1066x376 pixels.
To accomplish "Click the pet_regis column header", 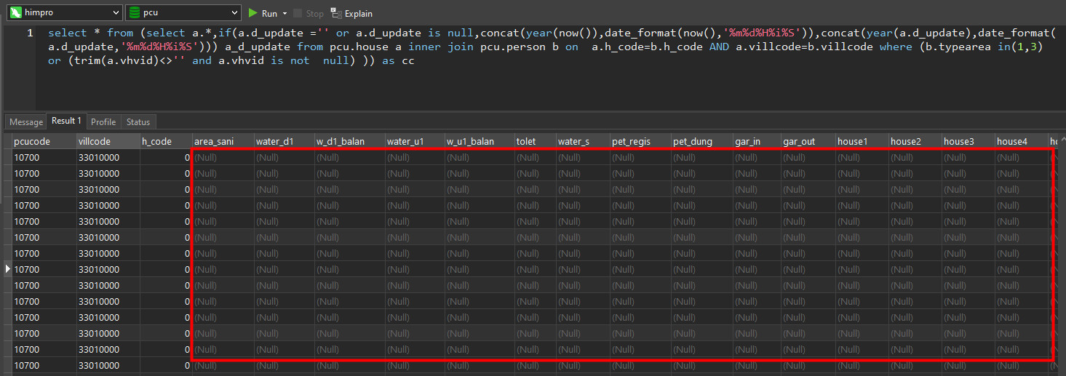I will tap(640, 141).
